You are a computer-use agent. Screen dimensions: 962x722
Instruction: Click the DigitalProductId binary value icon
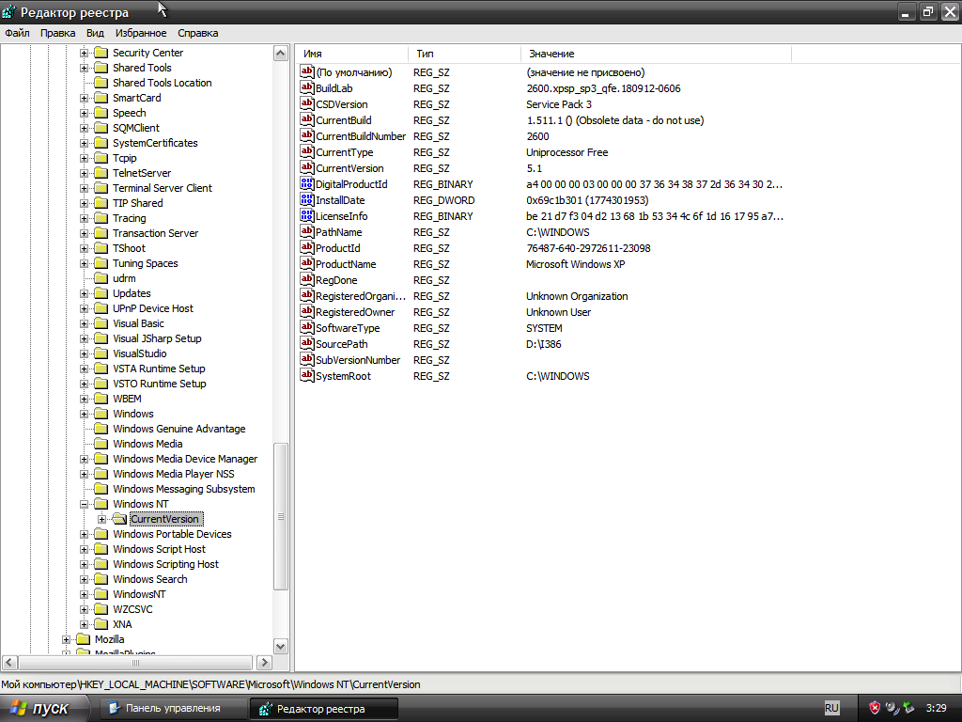(x=307, y=183)
